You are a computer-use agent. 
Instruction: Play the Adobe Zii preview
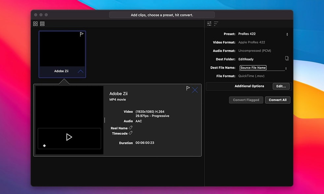click(x=69, y=137)
